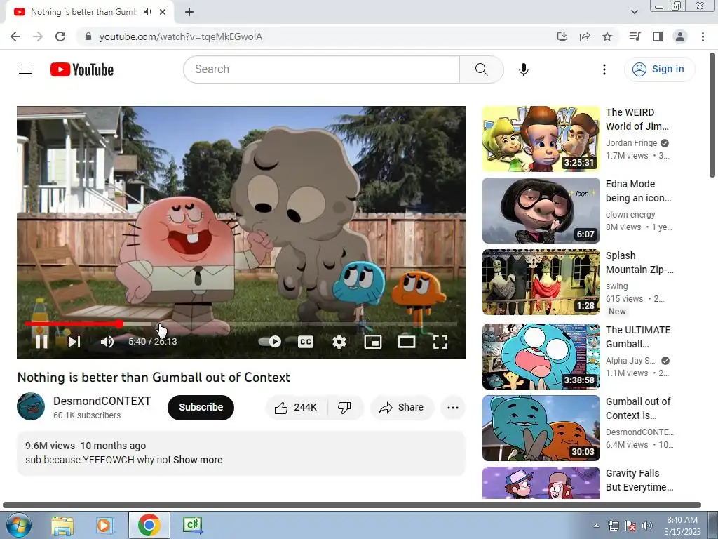Open the C# application in taskbar
Image resolution: width=718 pixels, height=539 pixels.
pyautogui.click(x=193, y=525)
